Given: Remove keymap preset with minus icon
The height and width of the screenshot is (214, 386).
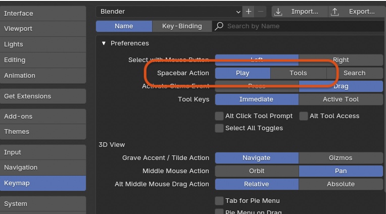Looking at the screenshot, I should pyautogui.click(x=261, y=12).
